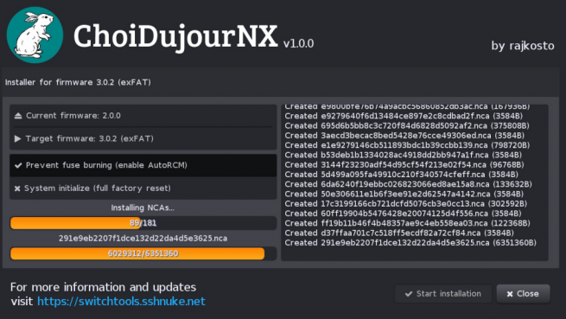Toggle the Prevent fuse burning AutoRCM option

point(143,165)
